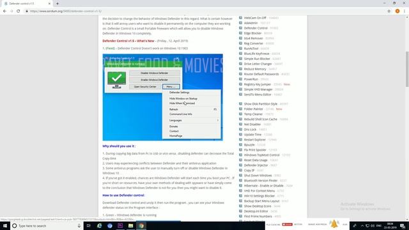Click the icon beside Show Disk Partition Style
This screenshot has height=230, width=409.
[240, 103]
